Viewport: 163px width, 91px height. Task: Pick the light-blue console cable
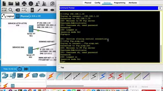[59, 76]
